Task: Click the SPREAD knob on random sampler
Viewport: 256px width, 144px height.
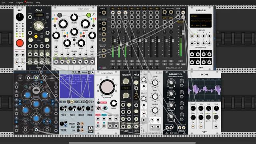Action: (85, 24)
